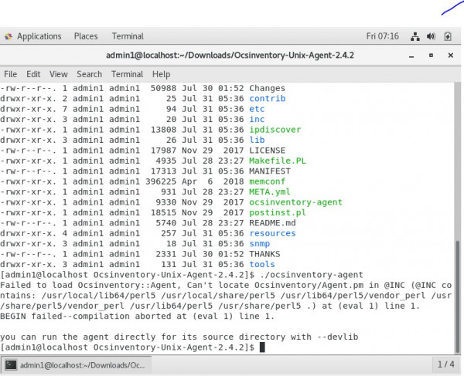
Task: Click the GNOME Applications foot icon
Action: point(9,36)
